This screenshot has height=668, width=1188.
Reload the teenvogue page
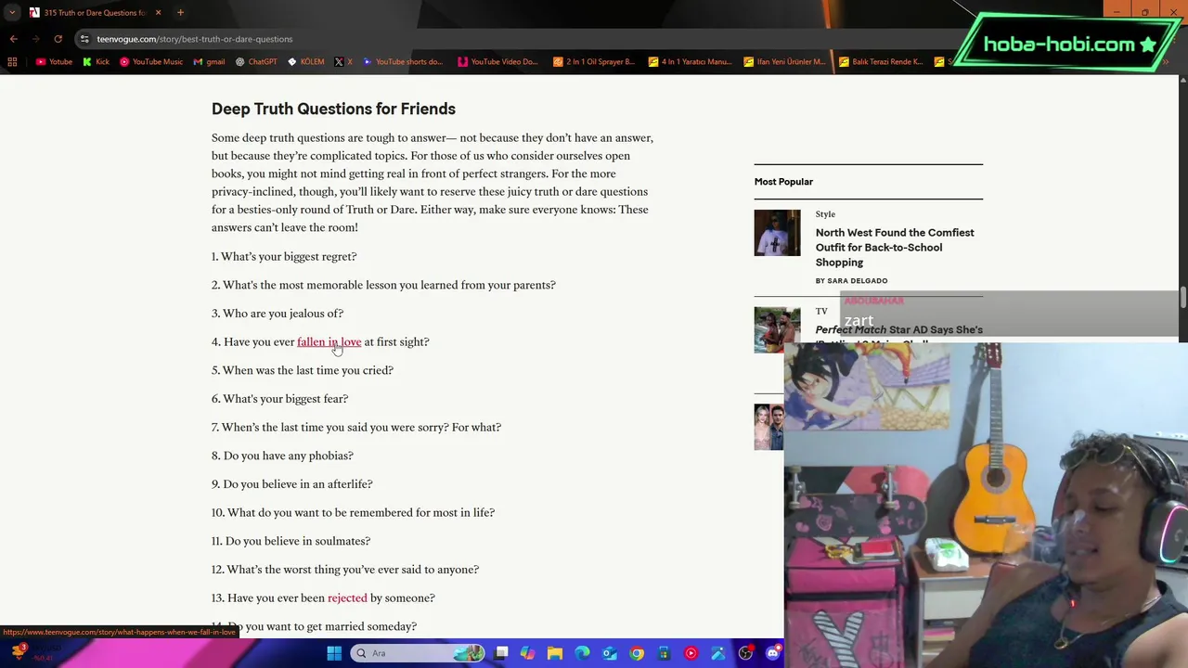[58, 39]
